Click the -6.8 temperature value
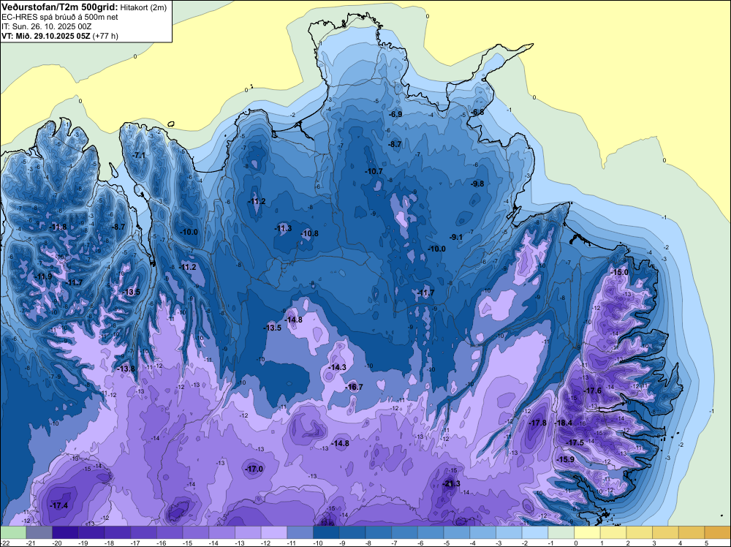The image size is (731, 547). click(478, 112)
